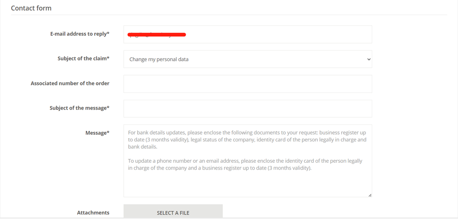Click the "Subject of the claim*" label
The width and height of the screenshot is (458, 219).
pyautogui.click(x=83, y=59)
